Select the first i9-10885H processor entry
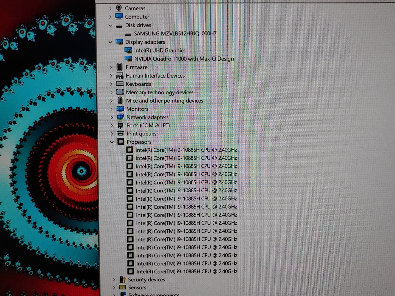The image size is (395, 296). click(186, 150)
